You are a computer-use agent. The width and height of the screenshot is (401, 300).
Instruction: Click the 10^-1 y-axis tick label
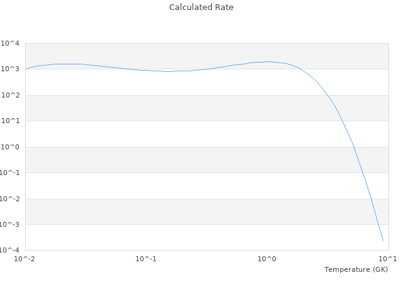pyautogui.click(x=9, y=173)
